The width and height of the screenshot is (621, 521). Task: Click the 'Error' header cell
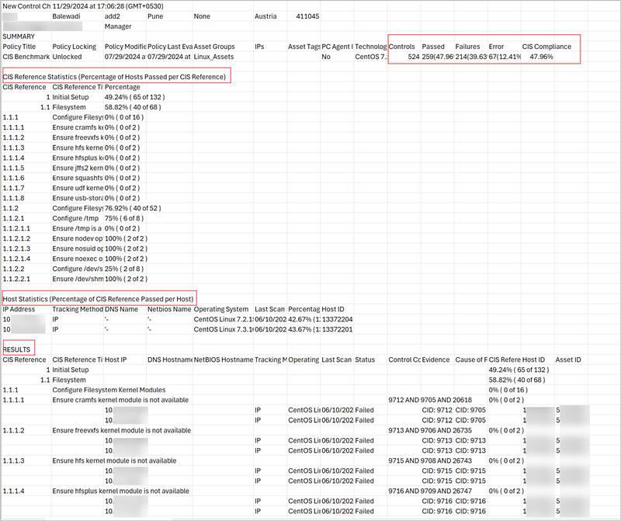click(496, 47)
